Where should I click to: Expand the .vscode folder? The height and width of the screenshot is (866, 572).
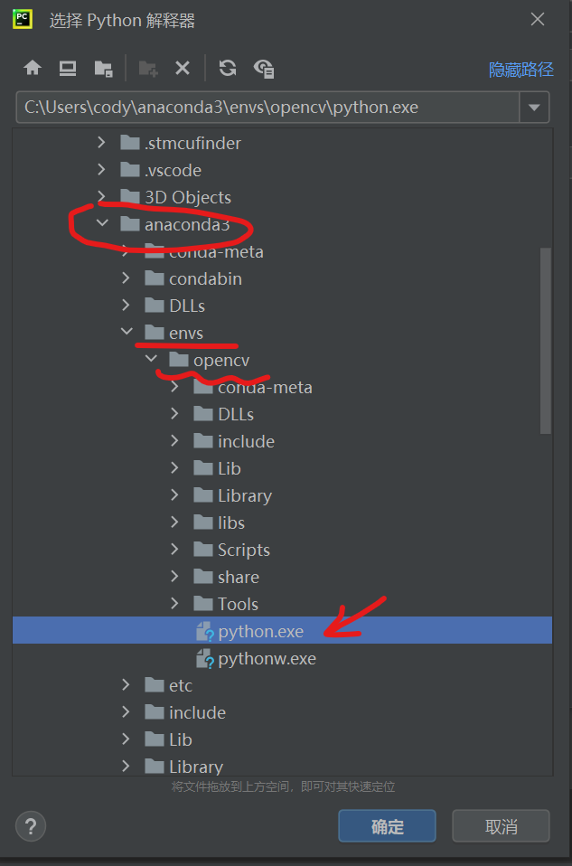click(102, 170)
